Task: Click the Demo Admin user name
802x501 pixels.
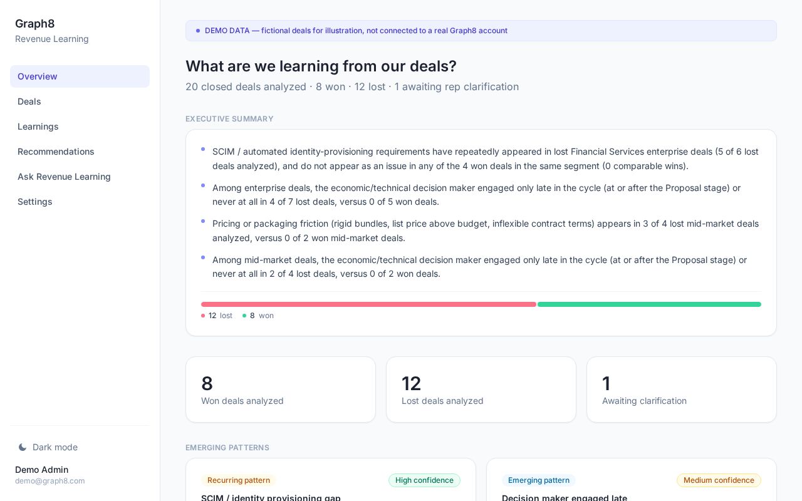Action: pyautogui.click(x=42, y=470)
